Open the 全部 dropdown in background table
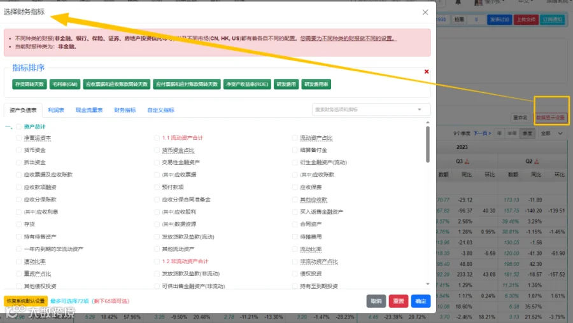 click(552, 134)
